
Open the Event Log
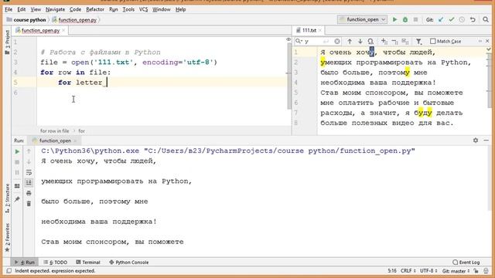pyautogui.click(x=466, y=263)
